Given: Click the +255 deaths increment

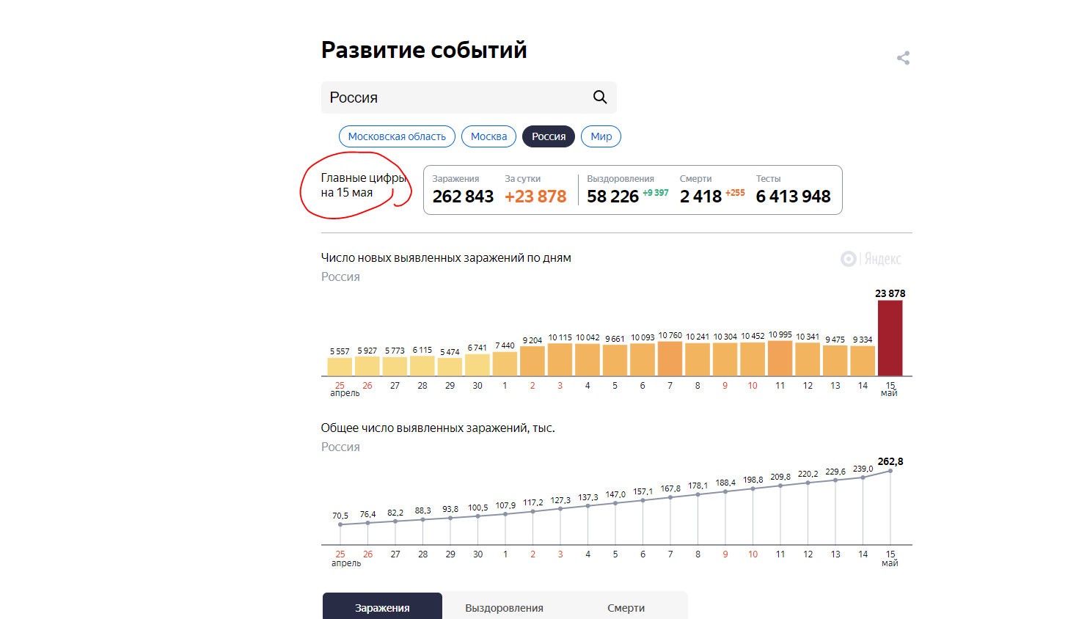Looking at the screenshot, I should [x=735, y=193].
